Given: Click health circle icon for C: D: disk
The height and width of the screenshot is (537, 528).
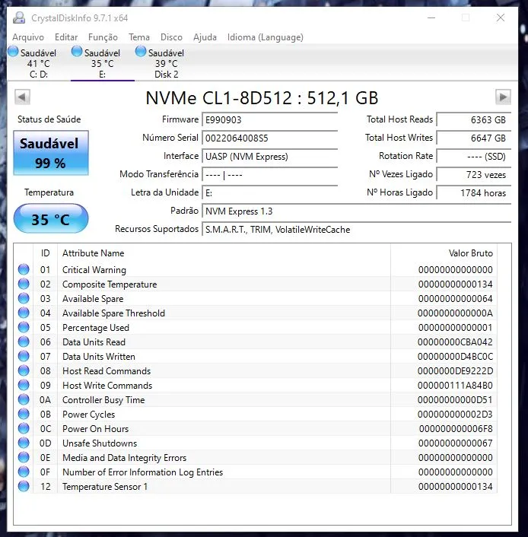Looking at the screenshot, I should click(13, 52).
